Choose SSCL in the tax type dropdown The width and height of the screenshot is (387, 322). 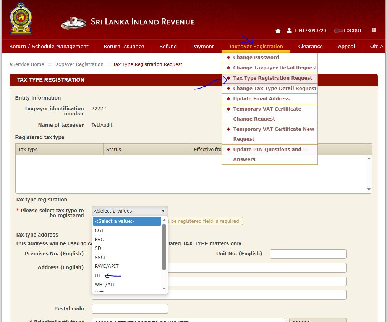[x=100, y=257]
